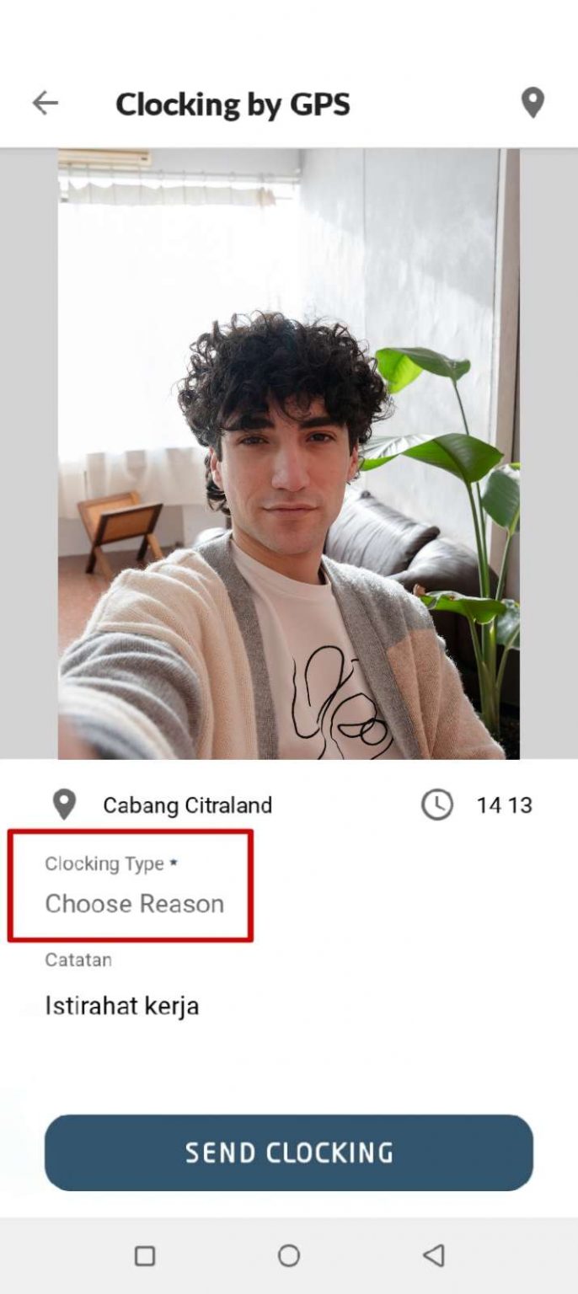Open the map pin icon in header
This screenshot has height=1294, width=578.
click(x=533, y=103)
